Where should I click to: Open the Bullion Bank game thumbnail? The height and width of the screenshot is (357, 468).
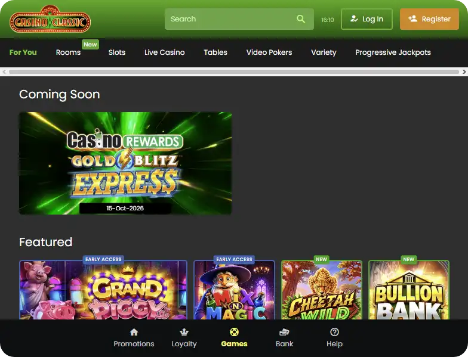409,290
